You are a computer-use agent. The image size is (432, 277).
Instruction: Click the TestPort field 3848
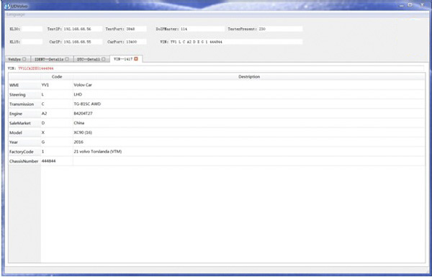click(x=135, y=29)
